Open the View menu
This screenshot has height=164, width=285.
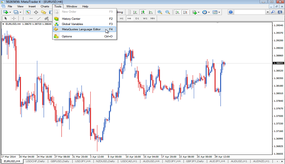click(20, 6)
